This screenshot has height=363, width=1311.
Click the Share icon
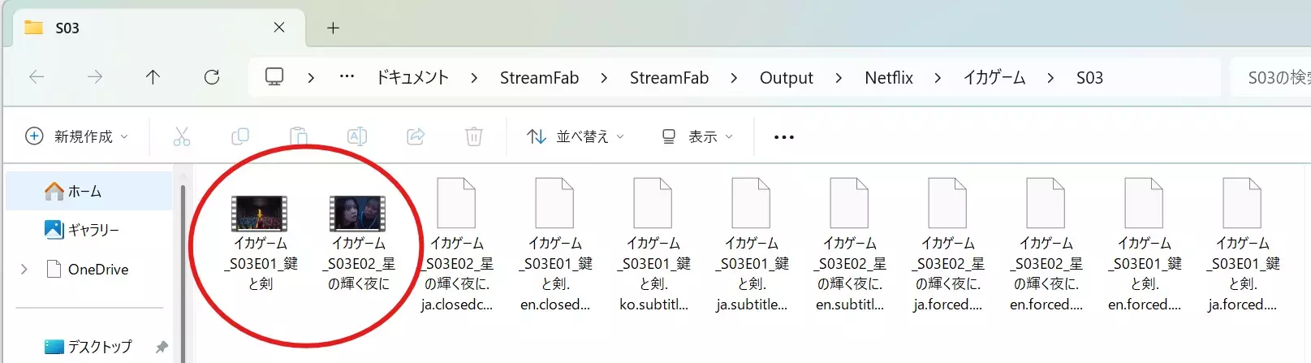coord(416,136)
